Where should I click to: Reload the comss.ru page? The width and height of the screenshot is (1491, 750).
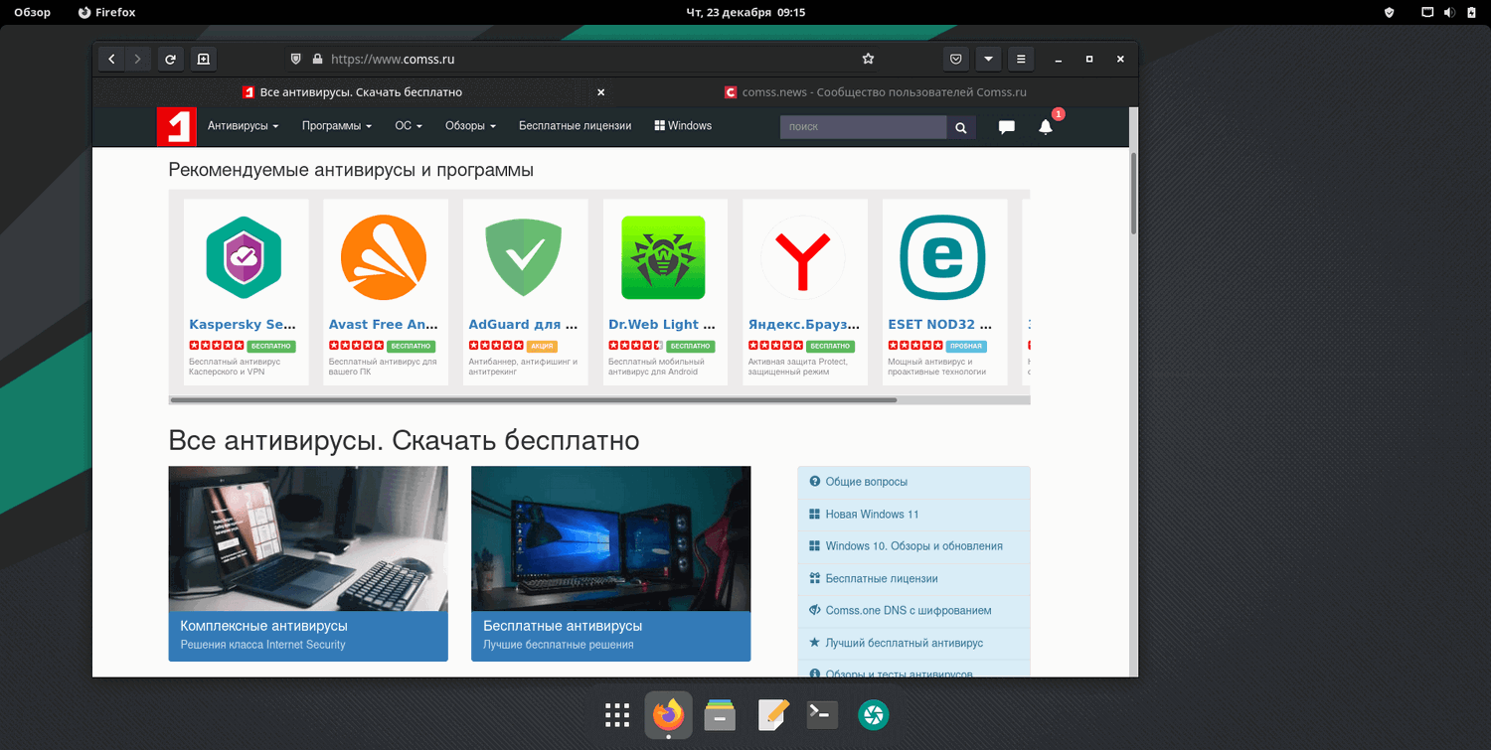click(x=170, y=60)
